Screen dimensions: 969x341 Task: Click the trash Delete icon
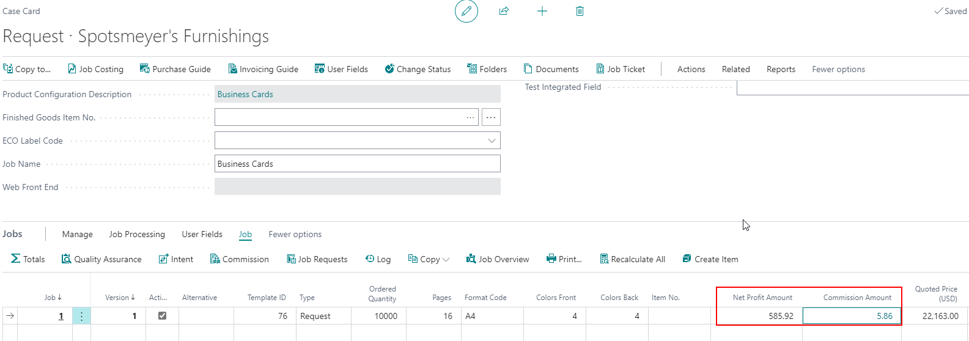[x=580, y=11]
